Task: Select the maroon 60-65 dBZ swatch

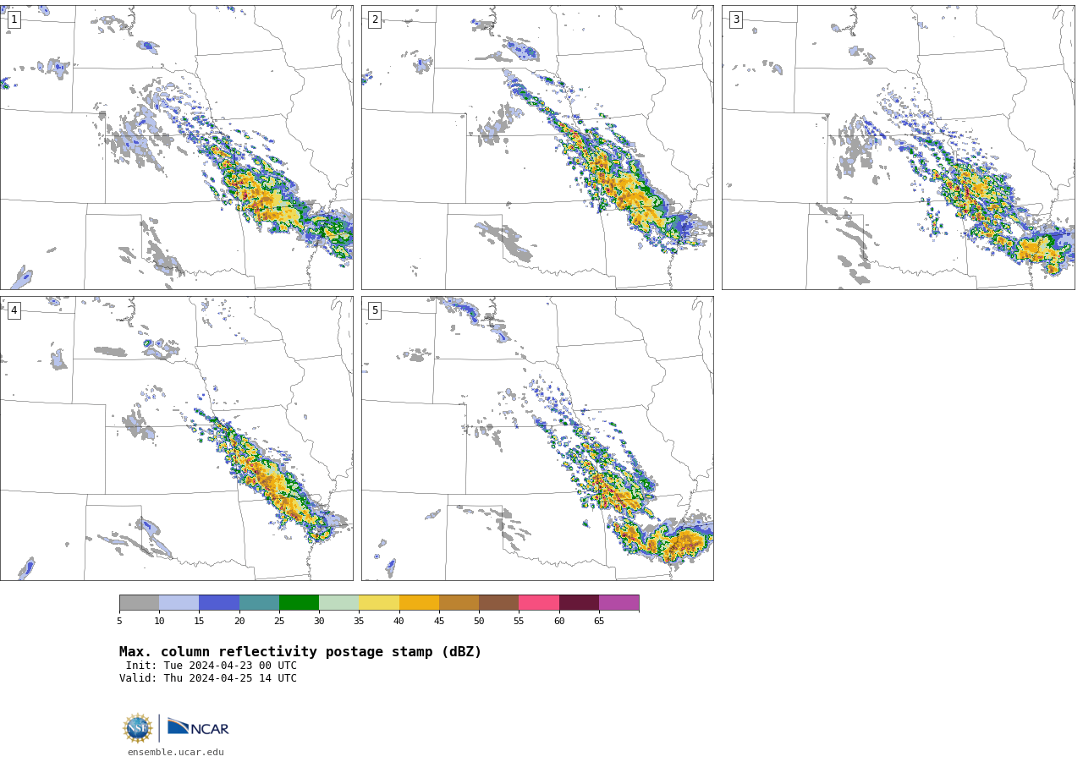Action: point(579,603)
